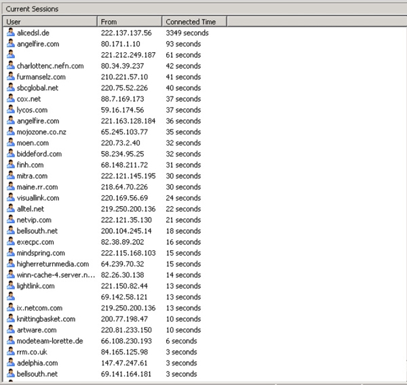The image size is (407, 385).
Task: Select the 24 seconds connected time
Action: [x=183, y=198]
